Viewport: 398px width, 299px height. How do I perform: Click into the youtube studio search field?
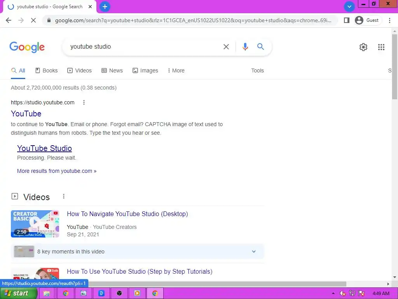[142, 47]
